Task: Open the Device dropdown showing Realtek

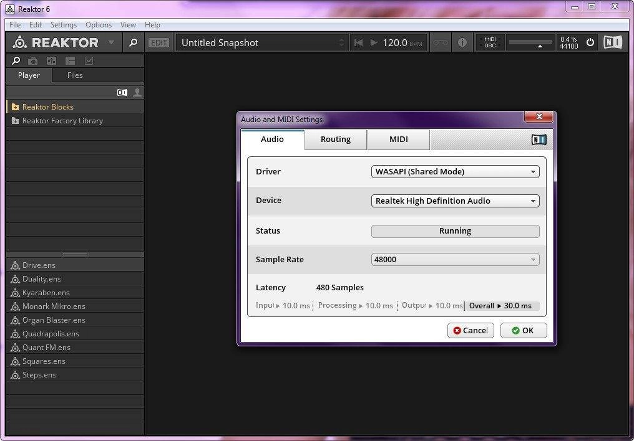Action: [x=456, y=201]
